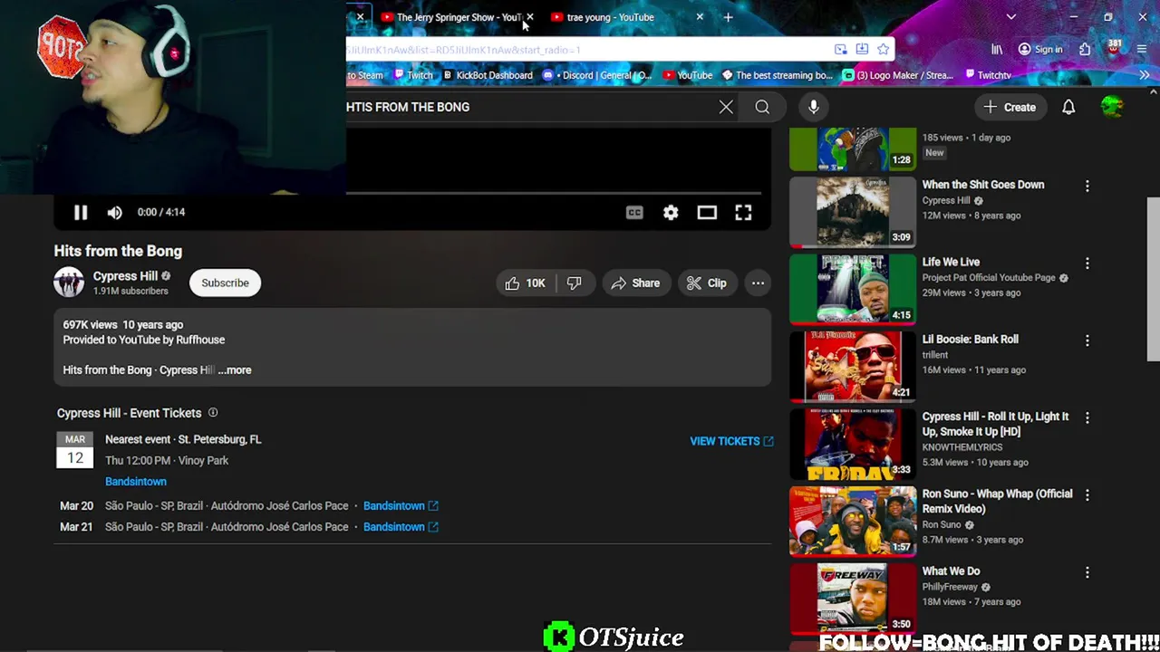The image size is (1160, 652).
Task: Open the YouTube notifications bell
Action: click(x=1068, y=107)
